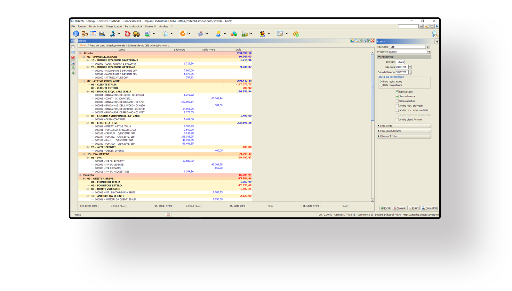The image size is (512, 291).
Task: Export to Excel from Bilancio header icon
Action: pos(361,41)
